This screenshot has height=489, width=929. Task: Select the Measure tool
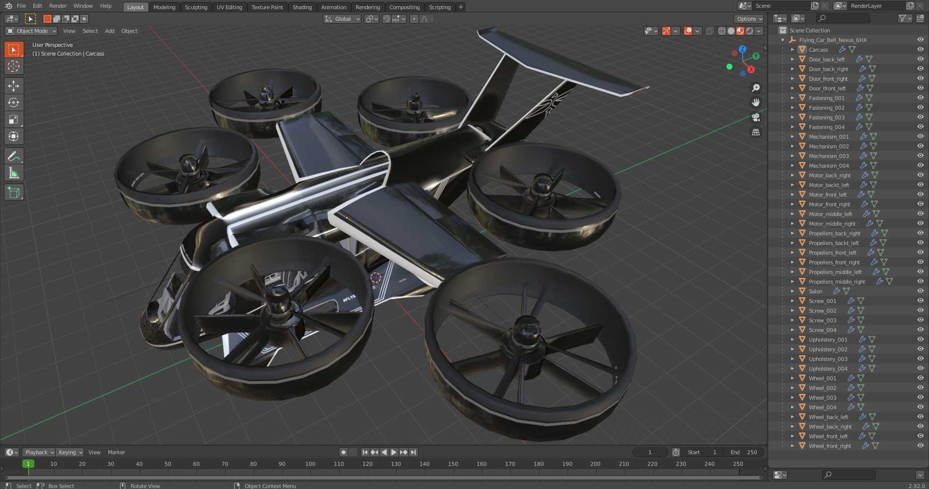pos(14,173)
